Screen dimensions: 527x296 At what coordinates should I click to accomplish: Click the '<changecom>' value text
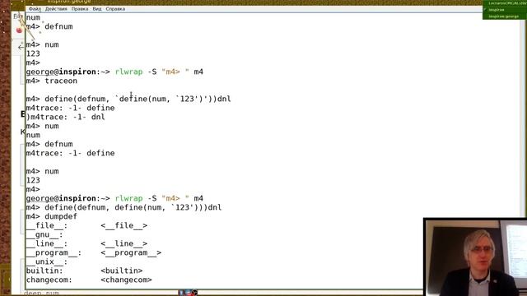click(x=126, y=280)
